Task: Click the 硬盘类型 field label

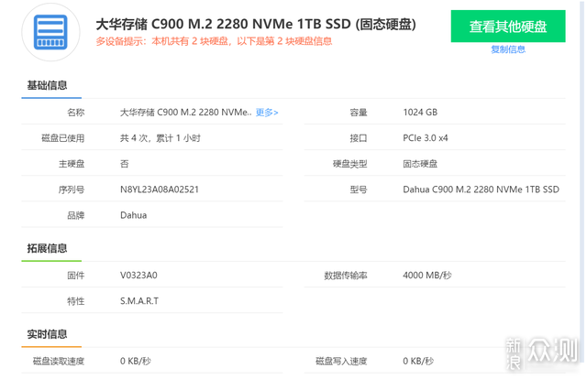Action: coord(350,164)
